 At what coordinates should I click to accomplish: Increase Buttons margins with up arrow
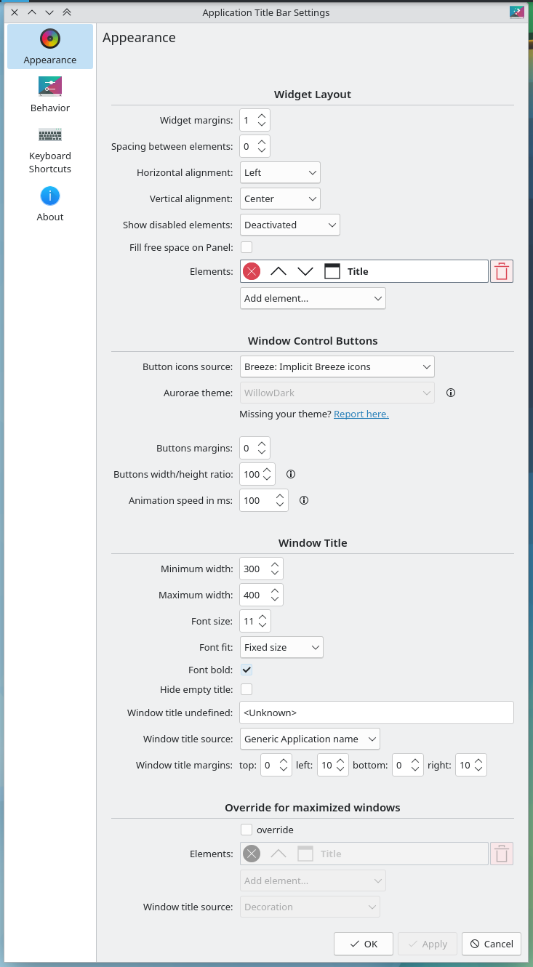pyautogui.click(x=262, y=443)
